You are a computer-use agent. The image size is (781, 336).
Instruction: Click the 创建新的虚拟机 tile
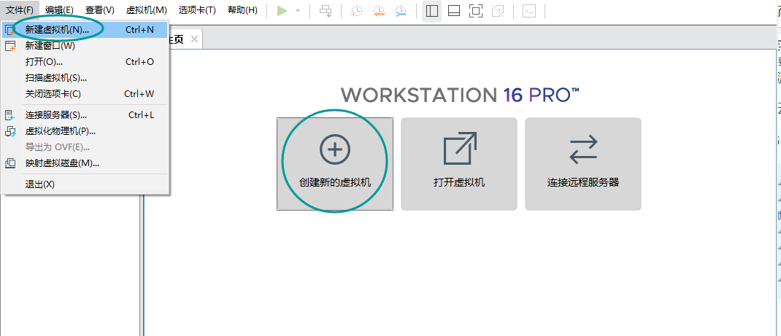tap(335, 164)
